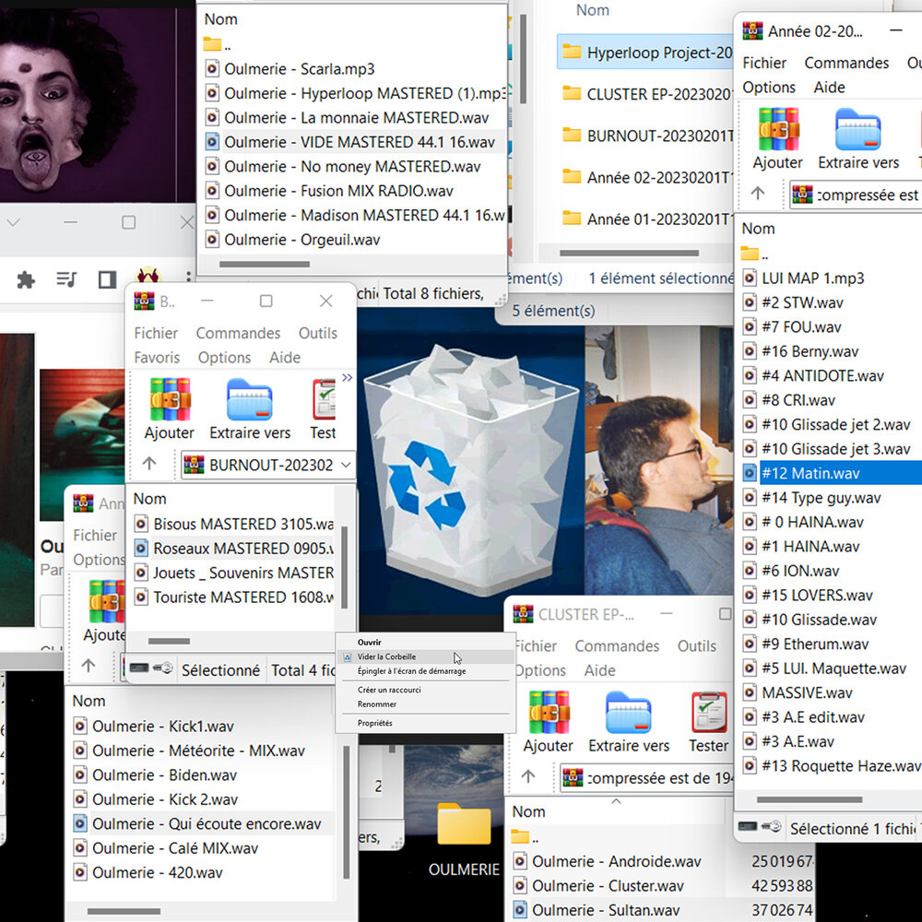Screen dimensions: 922x922
Task: Select Propriétés in the context menu
Action: tap(375, 723)
